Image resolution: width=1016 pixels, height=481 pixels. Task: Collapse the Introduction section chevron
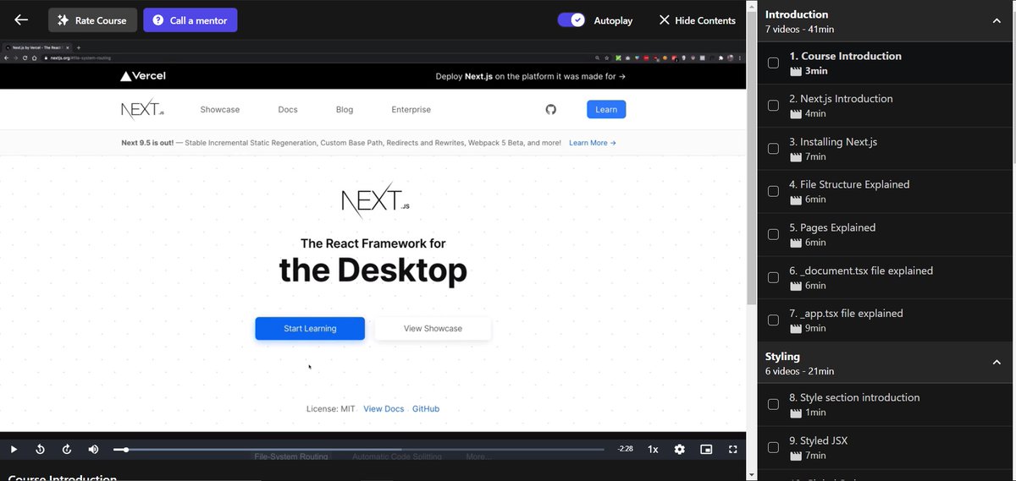[996, 20]
